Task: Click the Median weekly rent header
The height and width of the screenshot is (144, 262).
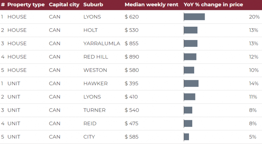Action: point(151,5)
